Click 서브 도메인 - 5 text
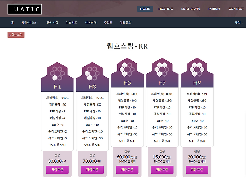The width and height of the screenshot is (246, 180). tap(57, 138)
